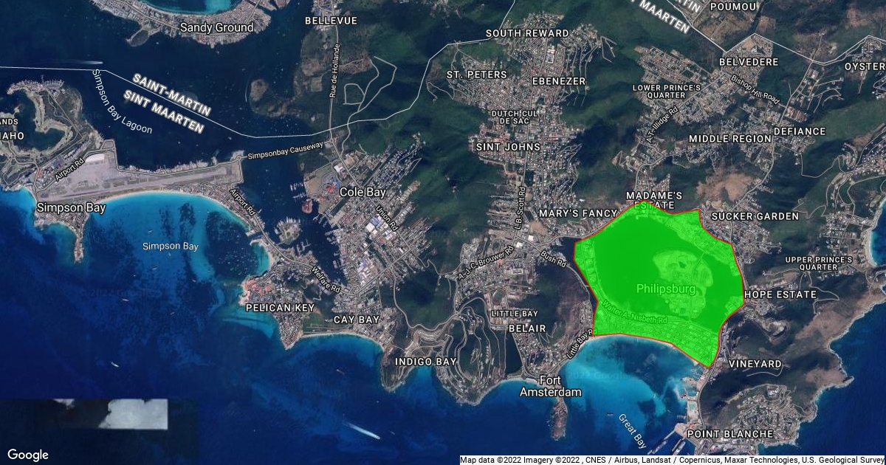The height and width of the screenshot is (465, 886).
Task: Select the Union Rd label
Action: click(386, 218)
